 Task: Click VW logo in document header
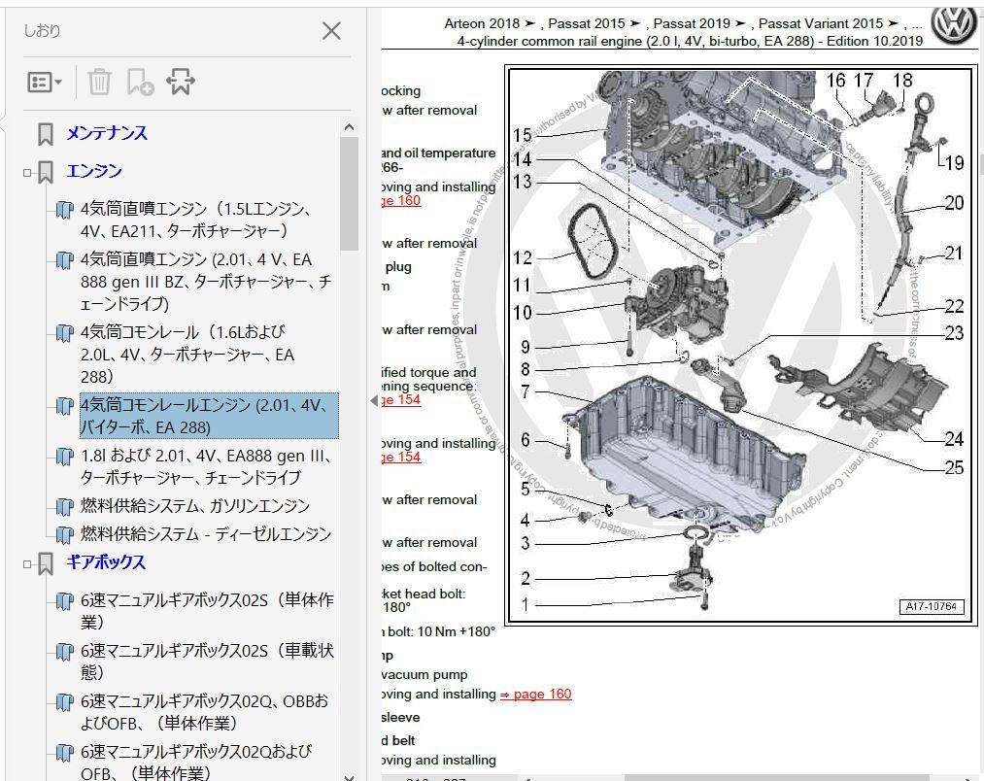pyautogui.click(x=953, y=25)
